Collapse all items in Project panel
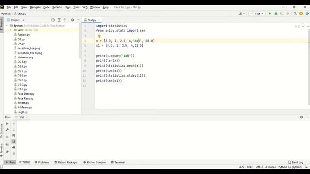The width and height of the screenshot is (310, 174). (x=65, y=20)
